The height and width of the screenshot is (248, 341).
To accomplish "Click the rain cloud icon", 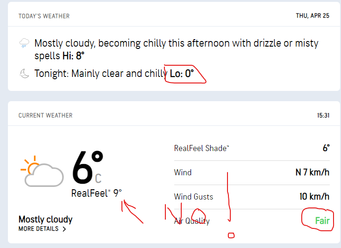I will tap(24, 44).
